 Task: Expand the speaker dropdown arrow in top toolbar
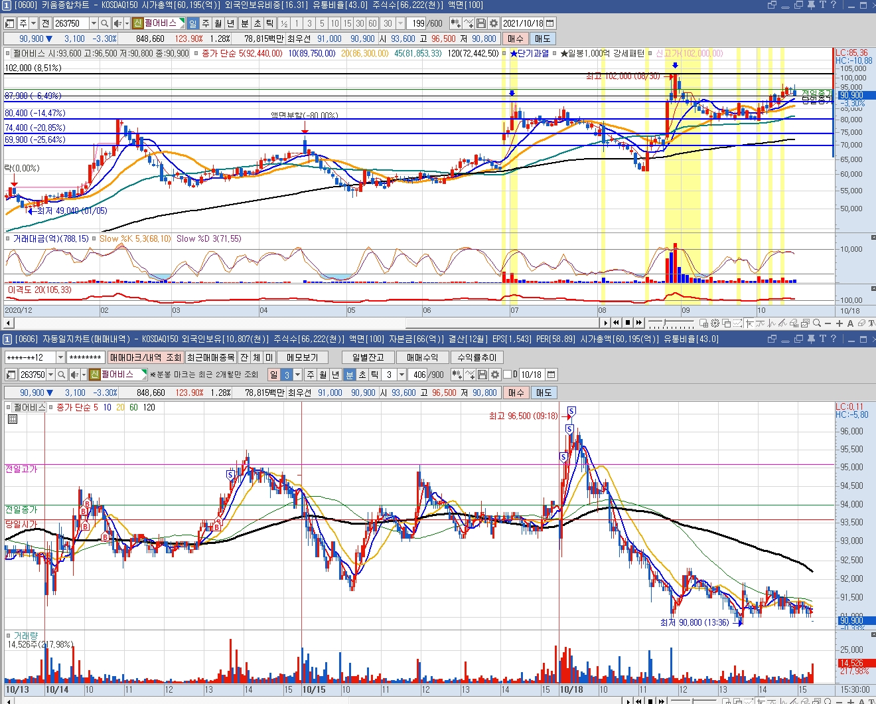point(127,23)
